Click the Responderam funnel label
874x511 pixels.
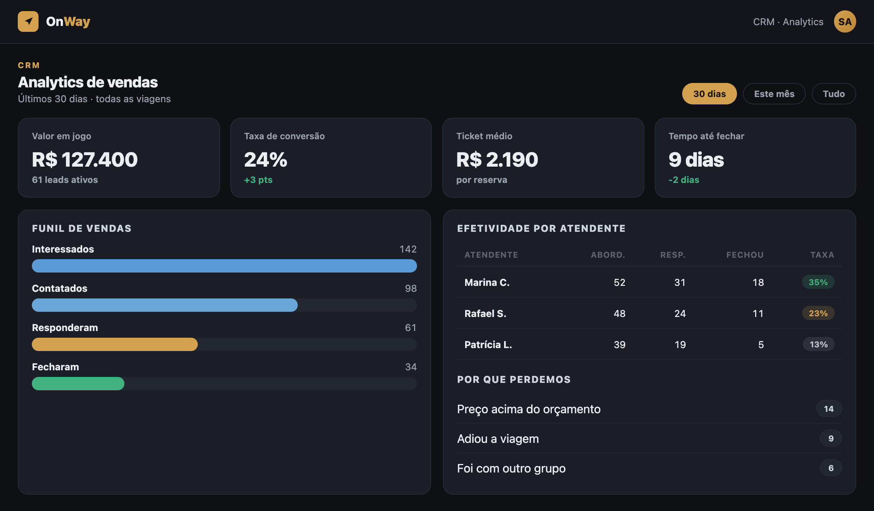point(65,327)
